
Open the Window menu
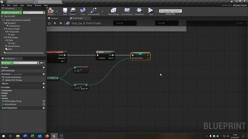tap(38, 5)
